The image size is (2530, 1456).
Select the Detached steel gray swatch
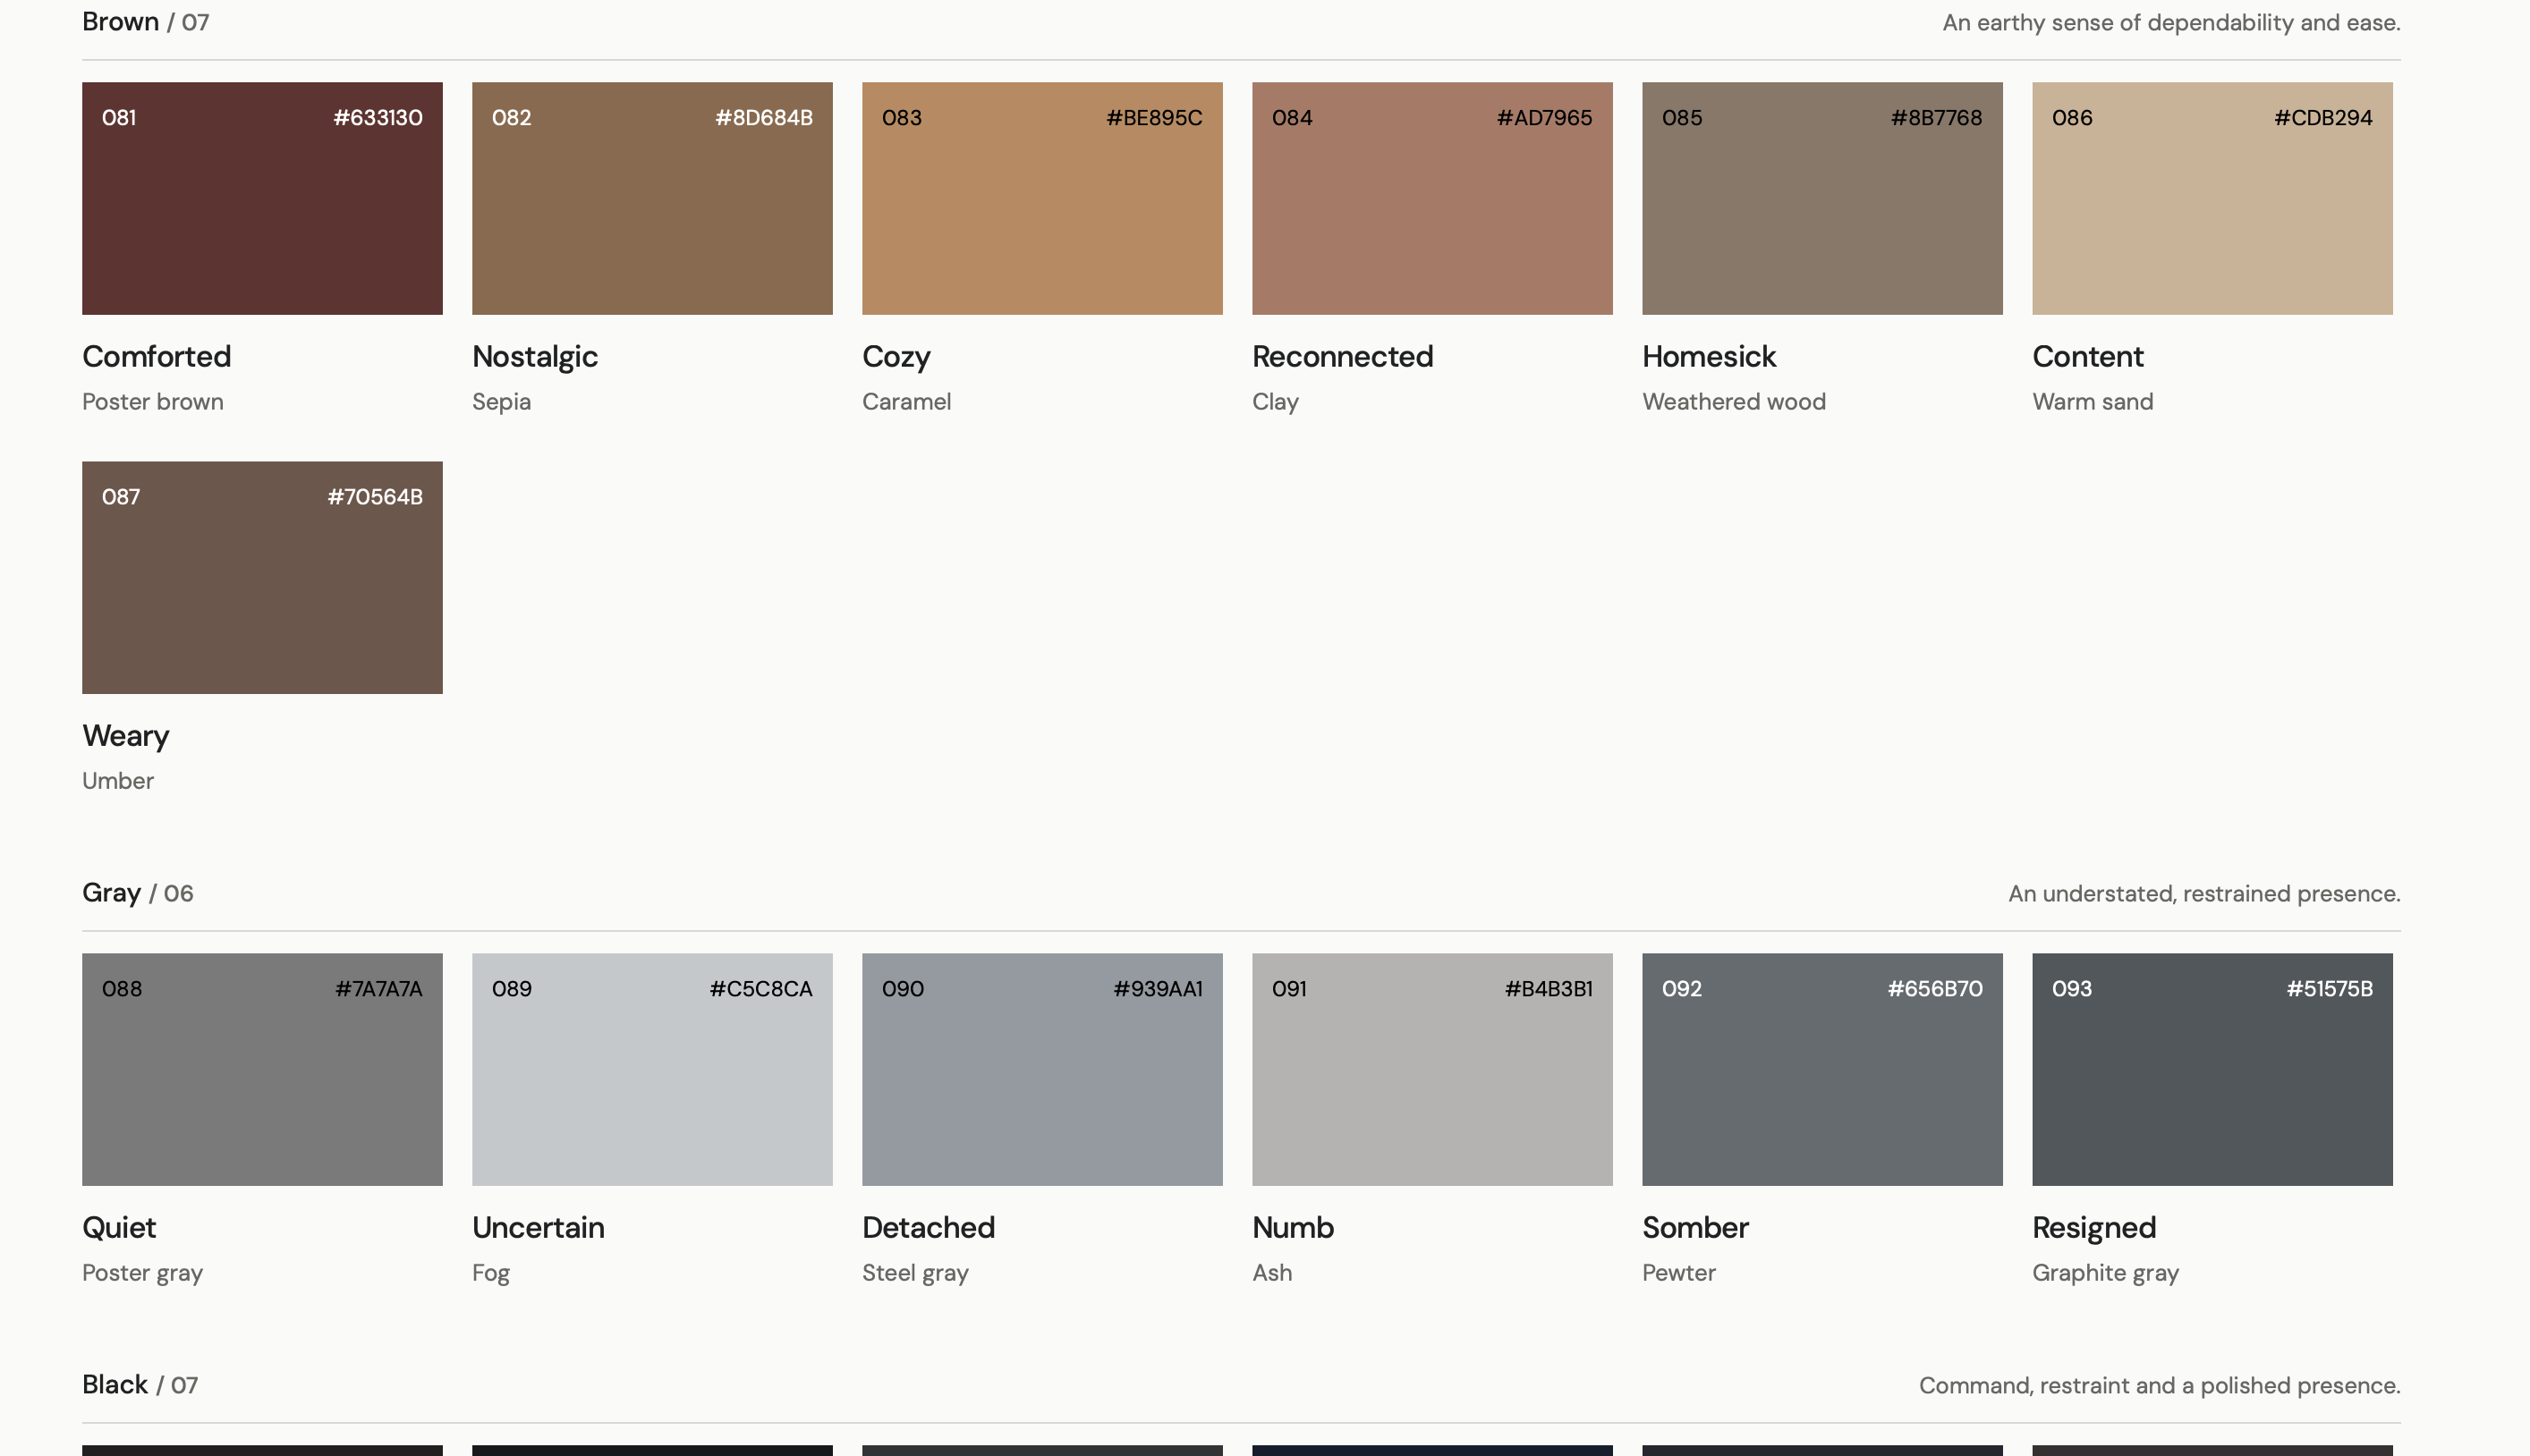pos(1042,1069)
